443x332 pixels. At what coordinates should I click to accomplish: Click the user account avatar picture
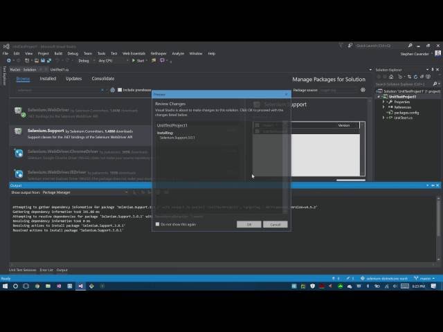(438, 53)
